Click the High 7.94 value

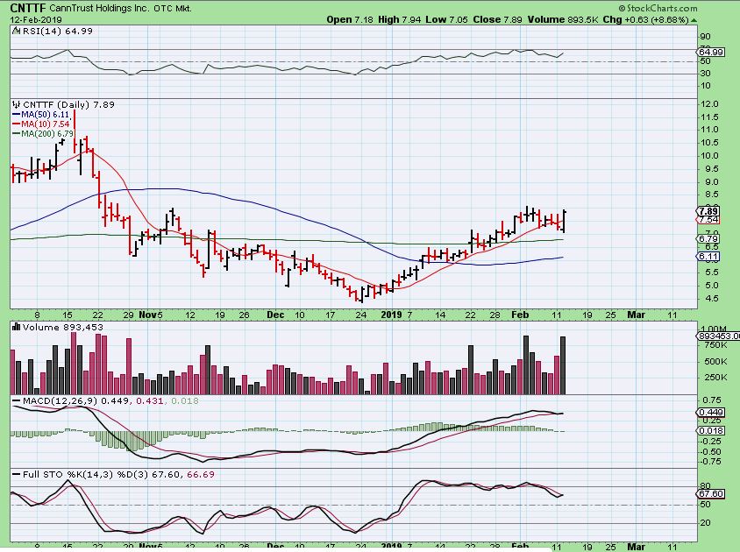pyautogui.click(x=399, y=19)
